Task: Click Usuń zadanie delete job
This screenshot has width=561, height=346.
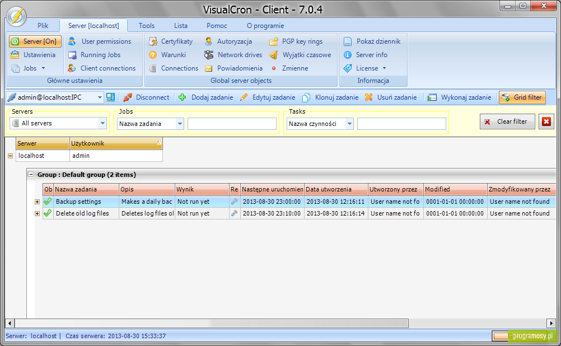Action: (x=391, y=97)
